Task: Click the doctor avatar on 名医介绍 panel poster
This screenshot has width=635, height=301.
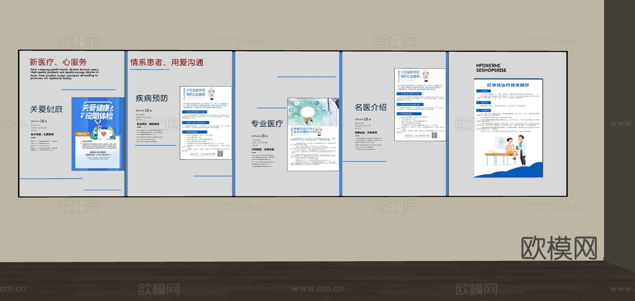Action: pos(426,75)
